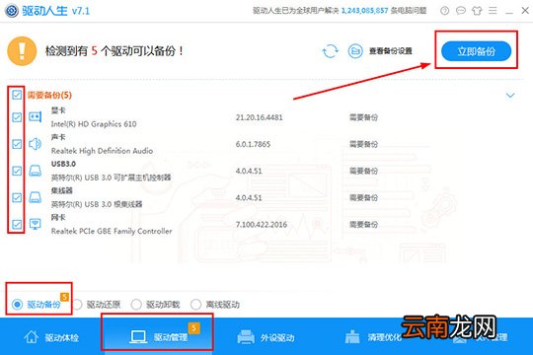
Task: Uncheck the Intel HD Graphics 610 checkbox
Action: (x=17, y=117)
